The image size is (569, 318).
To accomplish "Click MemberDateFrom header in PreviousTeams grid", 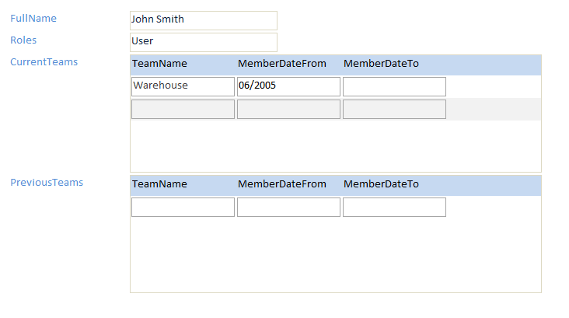I will (x=281, y=184).
